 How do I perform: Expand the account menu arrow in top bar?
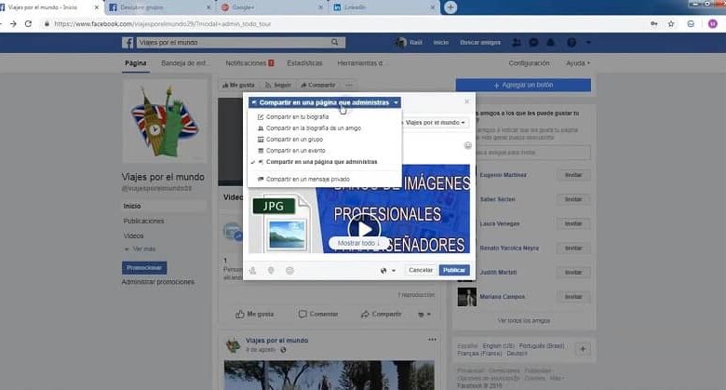coord(588,43)
